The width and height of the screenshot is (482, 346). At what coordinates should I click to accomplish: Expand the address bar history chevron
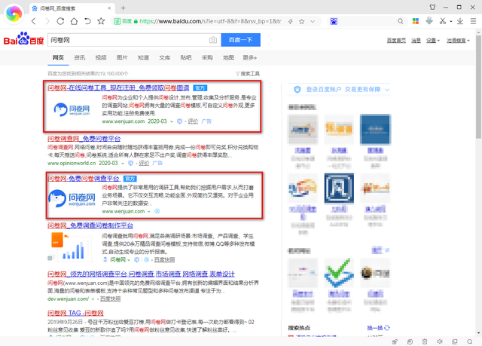coord(313,21)
